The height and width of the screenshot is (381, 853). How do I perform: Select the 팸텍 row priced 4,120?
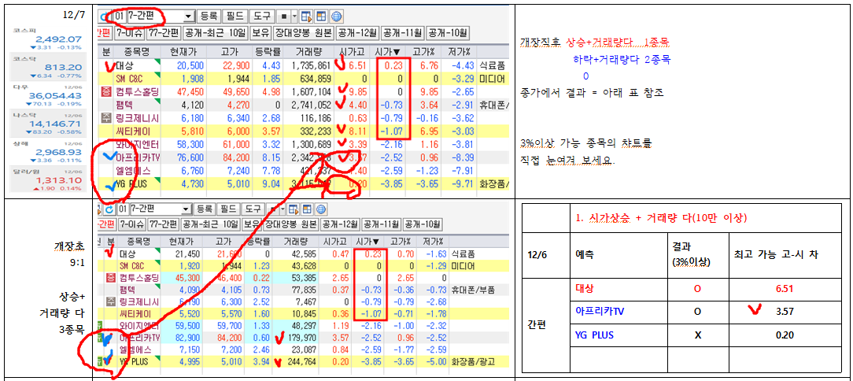(304, 104)
